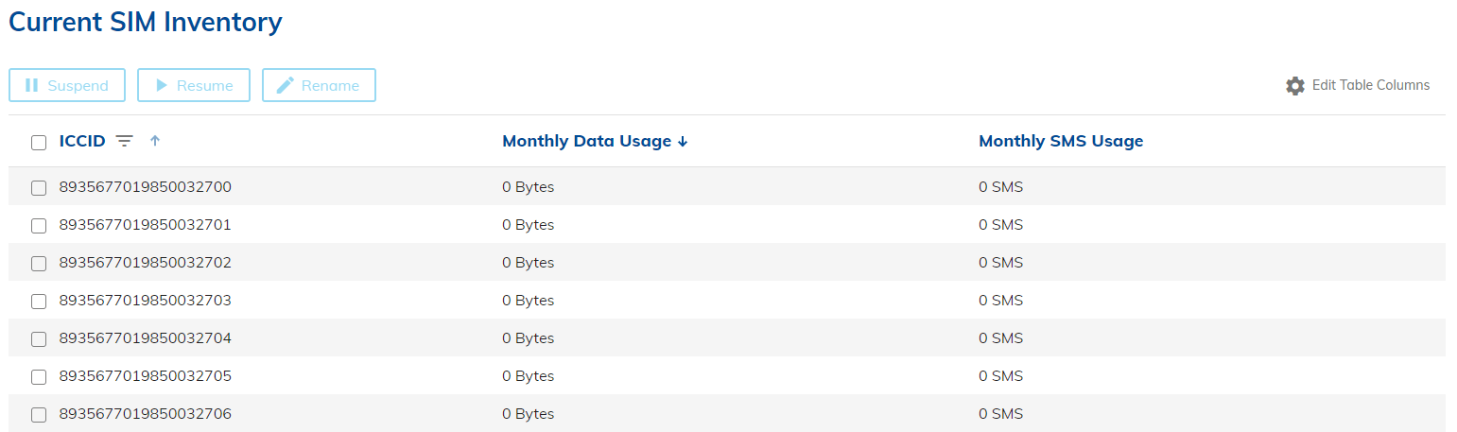The image size is (1457, 432).
Task: Toggle the select-all checkbox in header
Action: (x=39, y=143)
